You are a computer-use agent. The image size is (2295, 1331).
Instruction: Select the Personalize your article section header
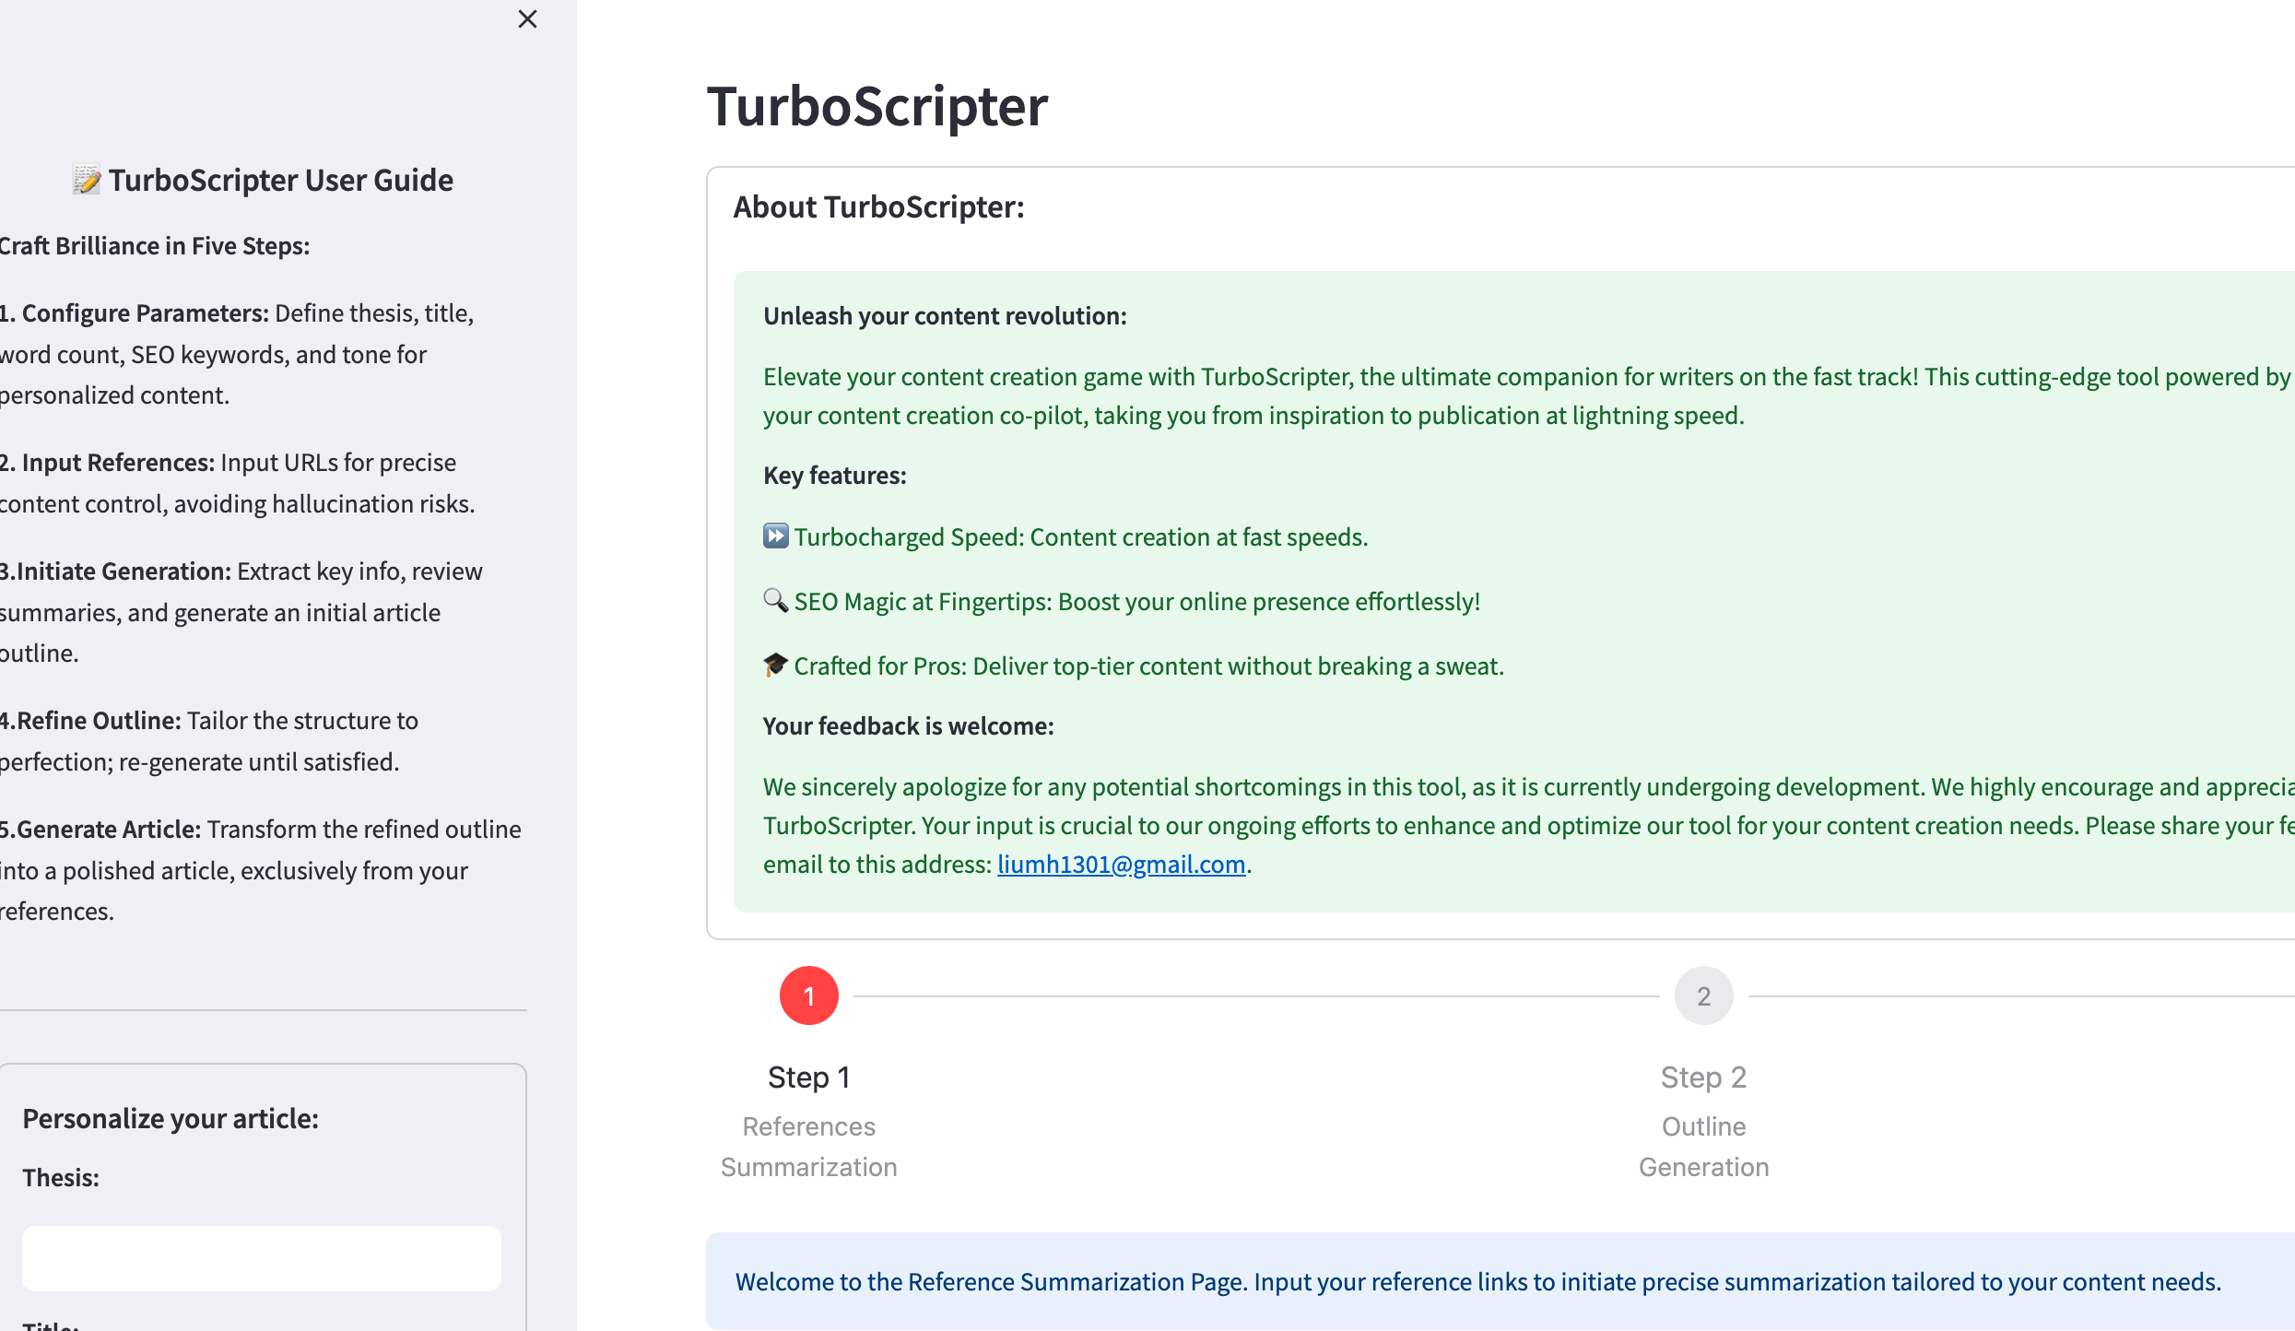tap(170, 1118)
